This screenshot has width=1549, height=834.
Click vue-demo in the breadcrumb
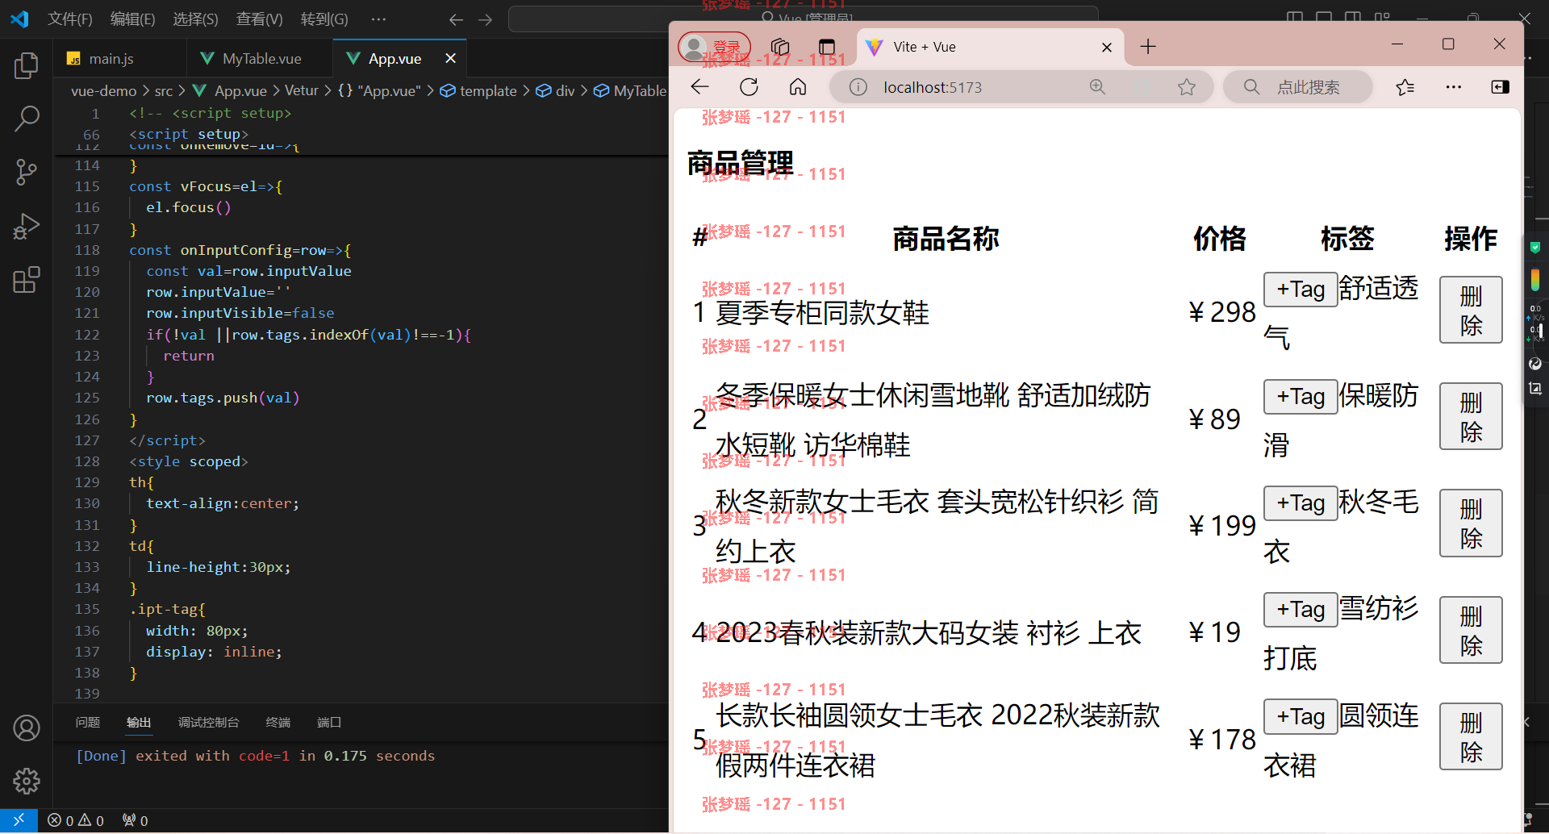pos(104,90)
